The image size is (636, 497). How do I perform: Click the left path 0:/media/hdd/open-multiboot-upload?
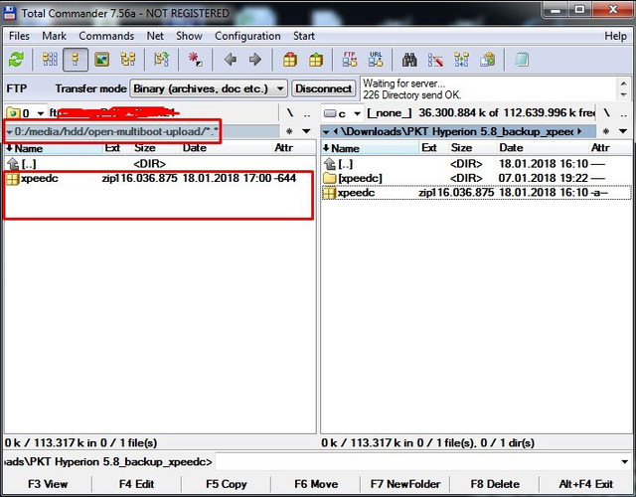tap(117, 131)
